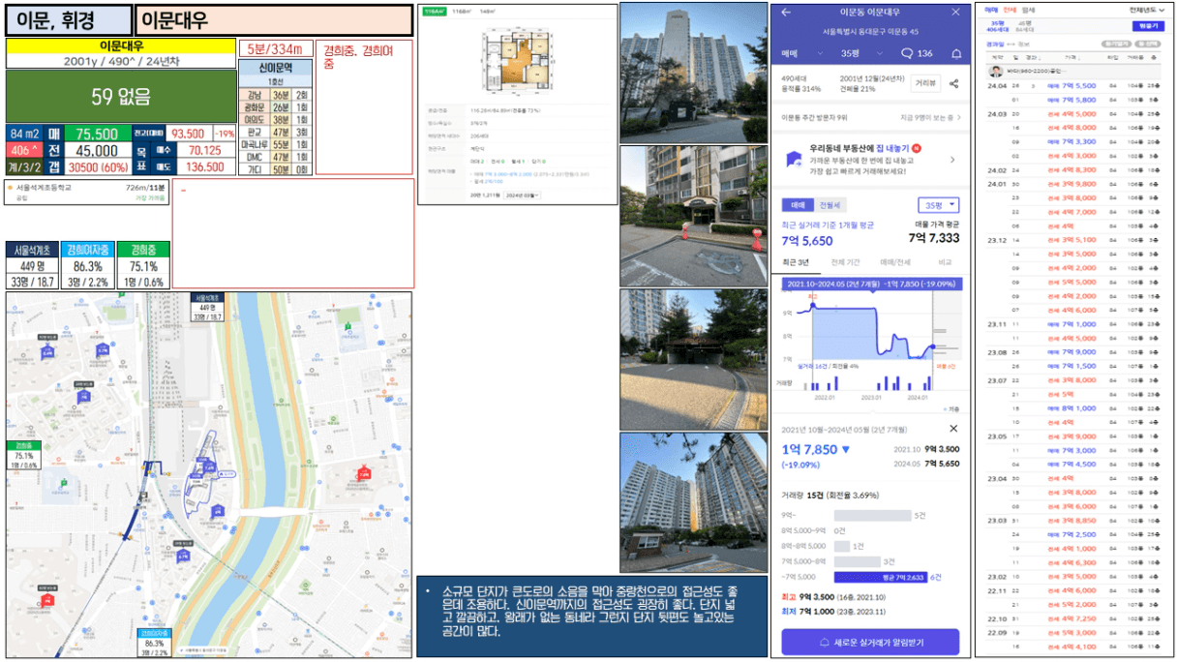Click the 서울석계초 label on map
The height and width of the screenshot is (662, 1177).
(x=208, y=308)
